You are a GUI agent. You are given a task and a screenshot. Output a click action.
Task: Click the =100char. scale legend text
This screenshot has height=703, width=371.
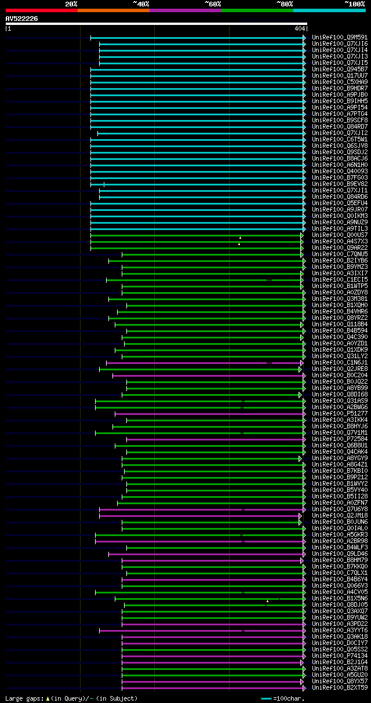[288, 698]
